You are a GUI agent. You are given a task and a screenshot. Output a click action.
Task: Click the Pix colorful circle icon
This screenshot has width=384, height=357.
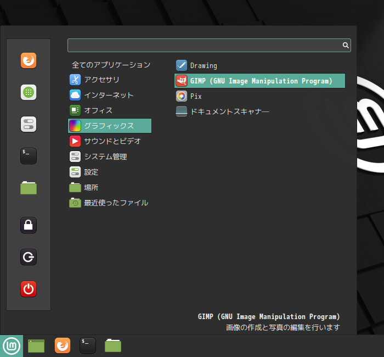pos(182,96)
